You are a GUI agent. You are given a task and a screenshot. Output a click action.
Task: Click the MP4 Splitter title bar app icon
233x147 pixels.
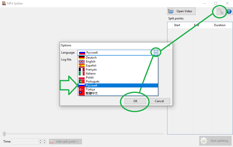pos(4,3)
